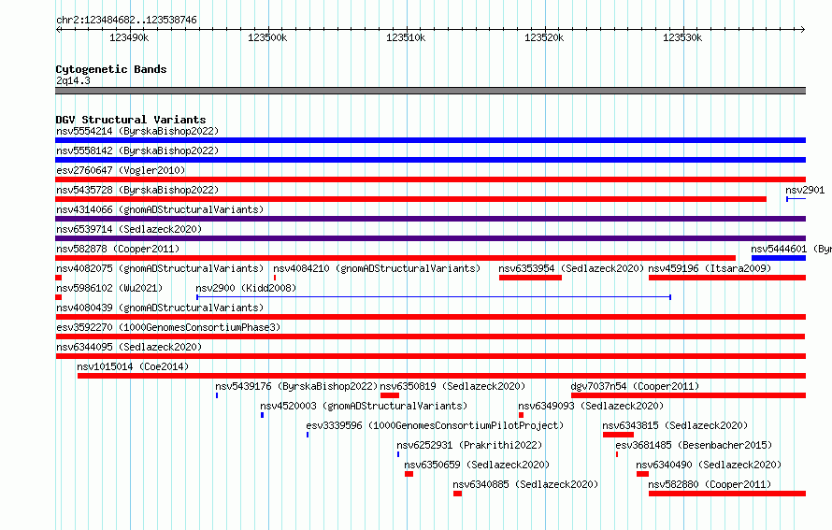The width and height of the screenshot is (832, 530).
Task: Open the esv2760647 (Vogler2010) variant label
Action: pos(121,170)
